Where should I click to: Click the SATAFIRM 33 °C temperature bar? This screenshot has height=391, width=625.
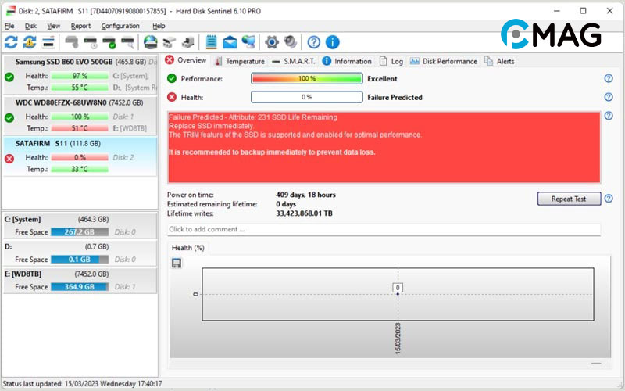pos(80,169)
